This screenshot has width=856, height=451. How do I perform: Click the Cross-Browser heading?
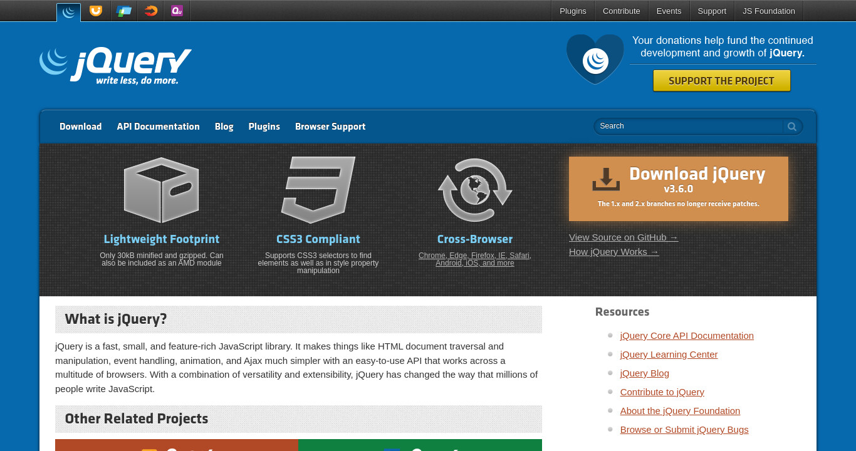475,239
